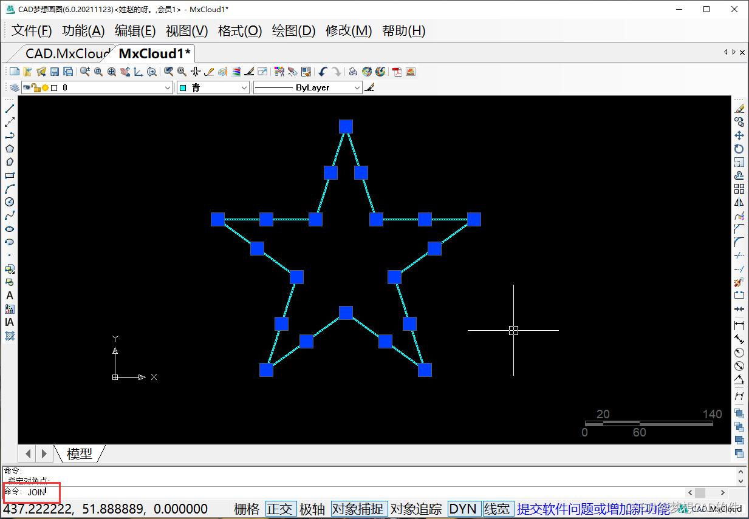The height and width of the screenshot is (519, 749).
Task: Click the Pan hand icon
Action: point(125,72)
